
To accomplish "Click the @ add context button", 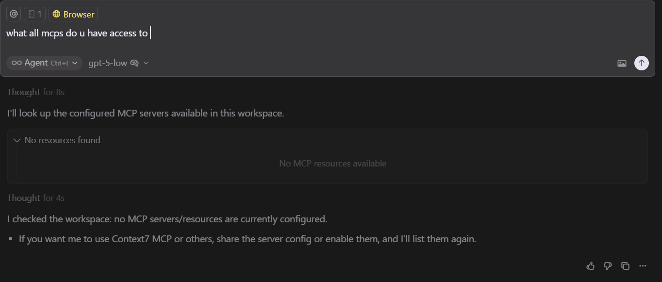I will point(14,14).
